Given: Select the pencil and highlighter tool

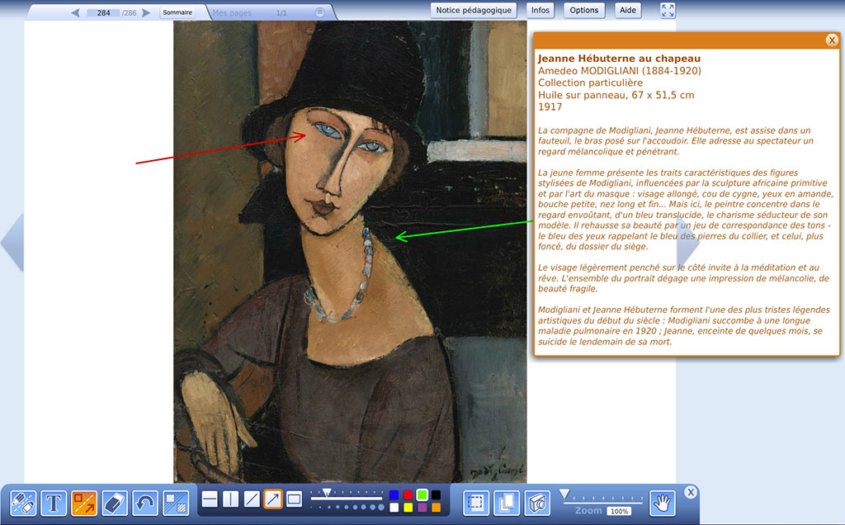Looking at the screenshot, I should 23,502.
